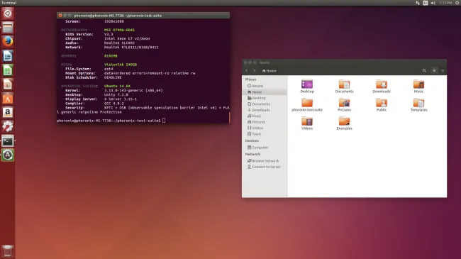
Task: Click Browse Network in the sidebar
Action: [265, 160]
